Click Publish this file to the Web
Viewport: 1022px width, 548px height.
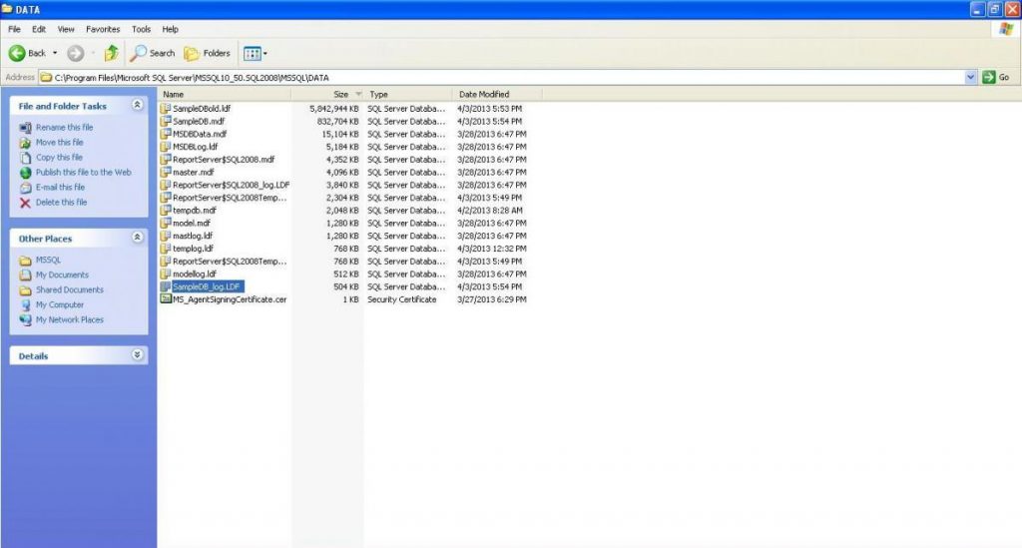(84, 172)
